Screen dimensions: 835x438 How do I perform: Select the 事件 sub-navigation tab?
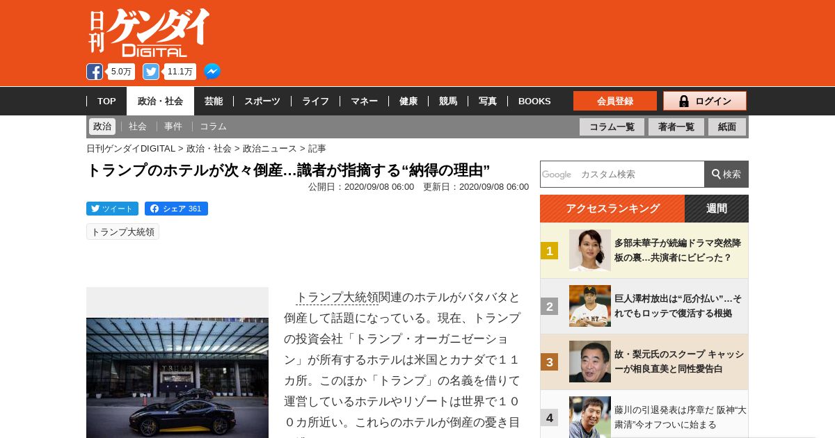click(x=173, y=127)
